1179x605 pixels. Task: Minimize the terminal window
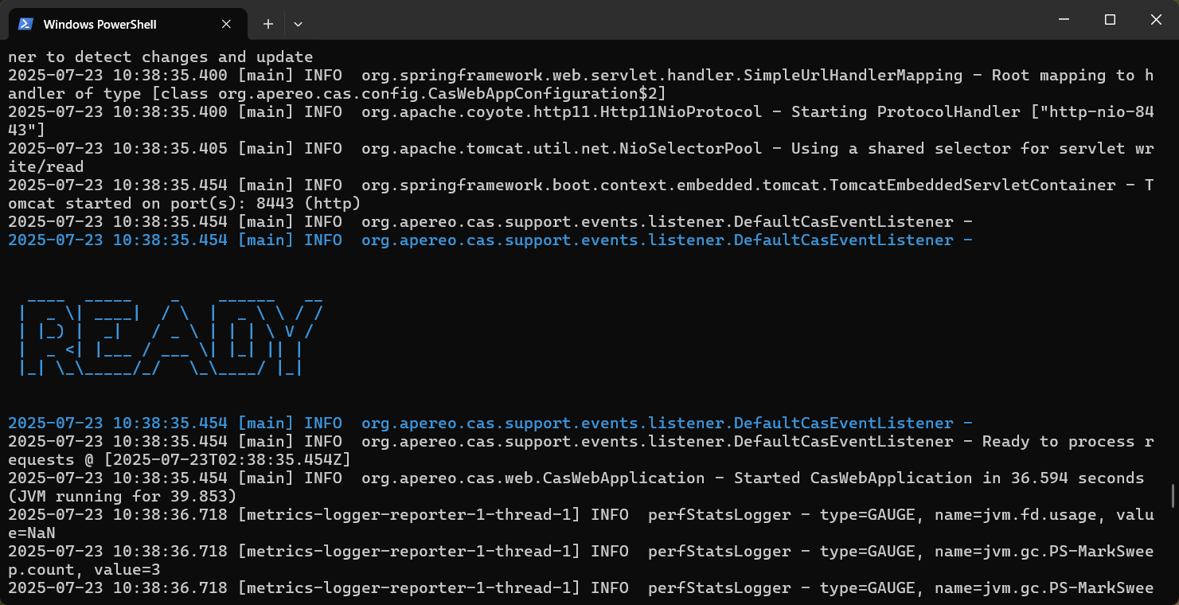1064,19
